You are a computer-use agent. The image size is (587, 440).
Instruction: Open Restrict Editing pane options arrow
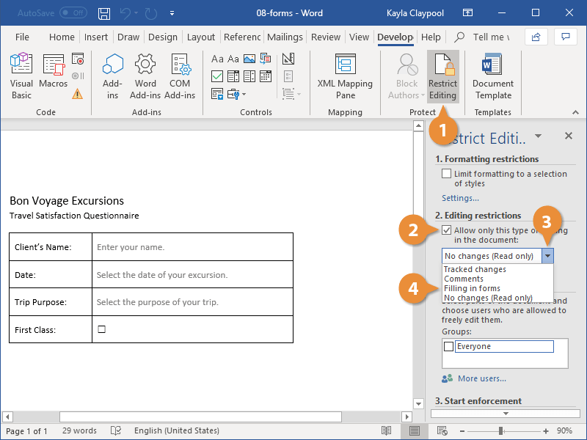[538, 136]
